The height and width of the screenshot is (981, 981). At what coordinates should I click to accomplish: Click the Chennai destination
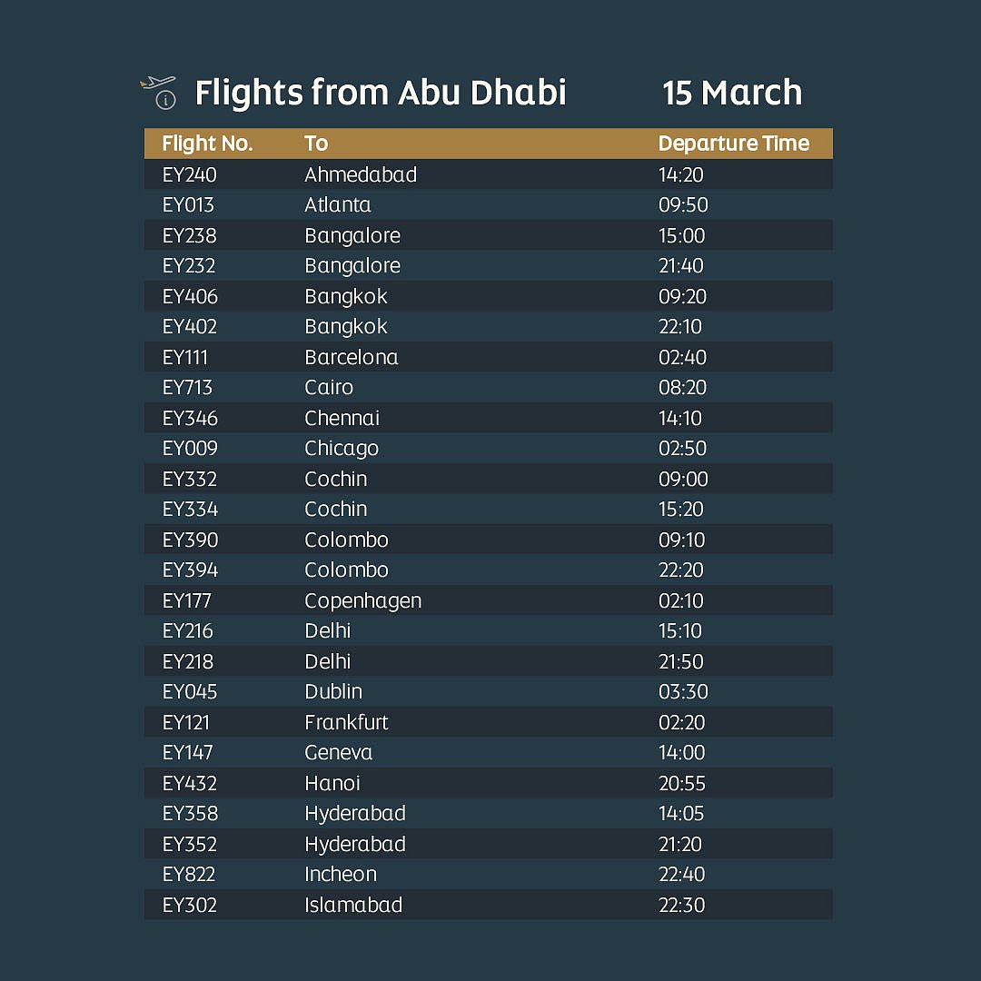click(342, 418)
